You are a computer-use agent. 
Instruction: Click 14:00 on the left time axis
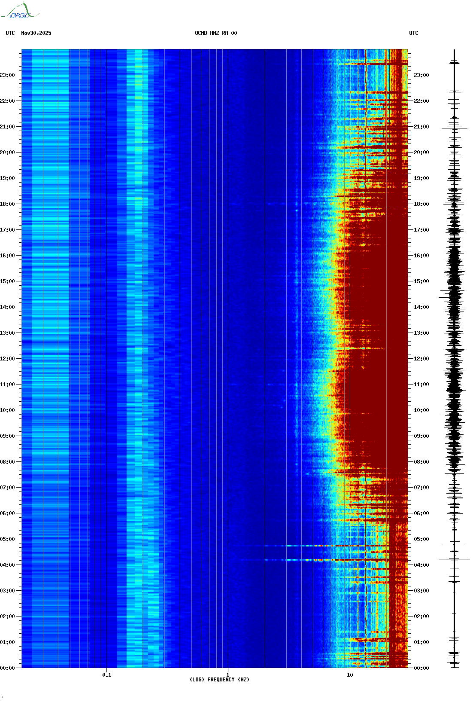pos(7,307)
